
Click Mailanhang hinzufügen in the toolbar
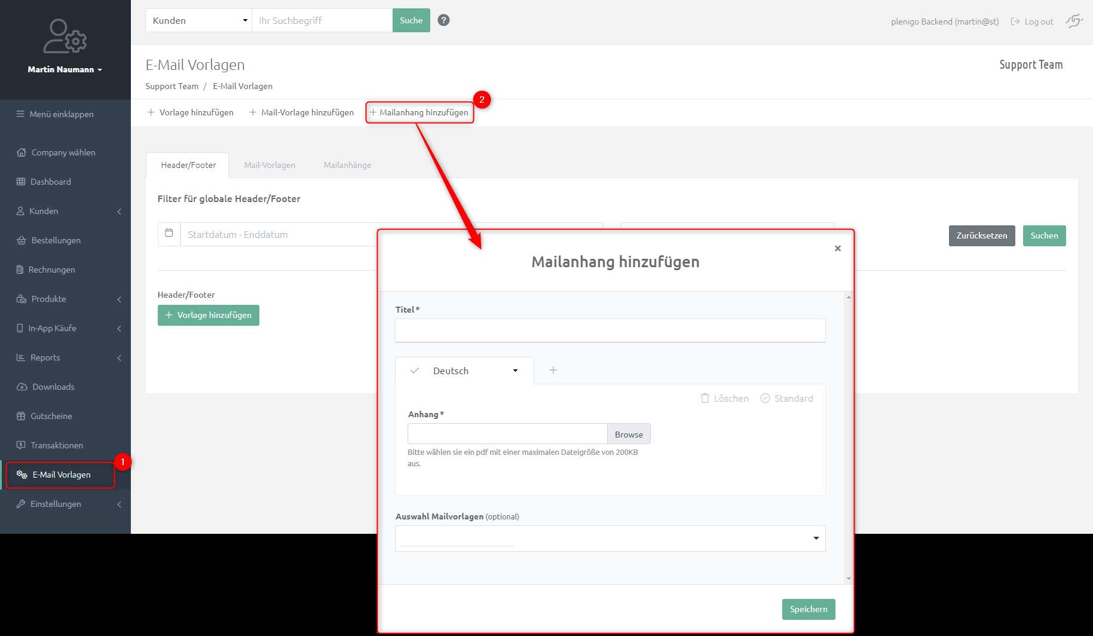419,112
